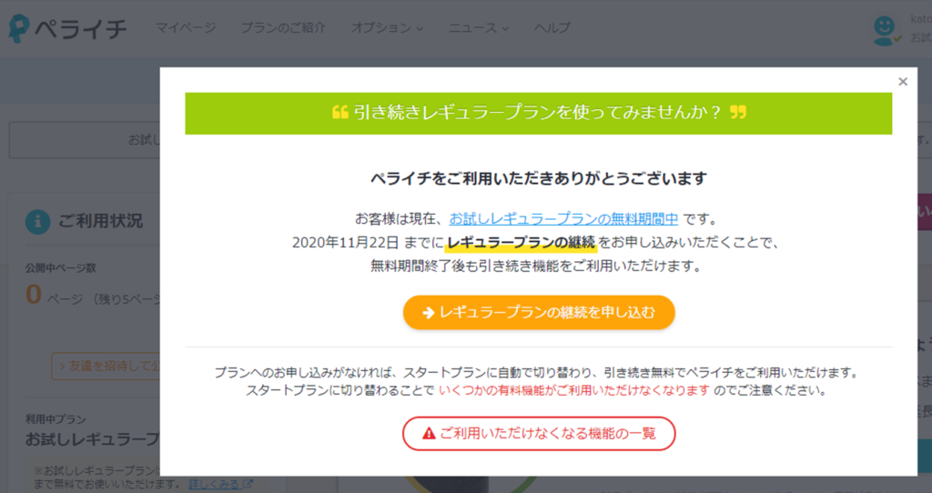Screen dimensions: 932x493
Task: Click ご利用いただけなくなる機能の一覧 button
Action: point(539,434)
